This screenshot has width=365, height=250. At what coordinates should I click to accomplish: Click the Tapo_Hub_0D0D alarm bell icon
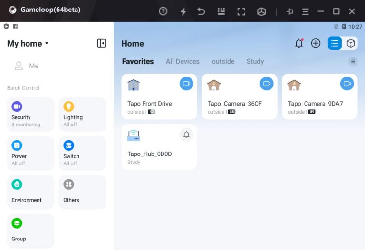click(x=186, y=135)
